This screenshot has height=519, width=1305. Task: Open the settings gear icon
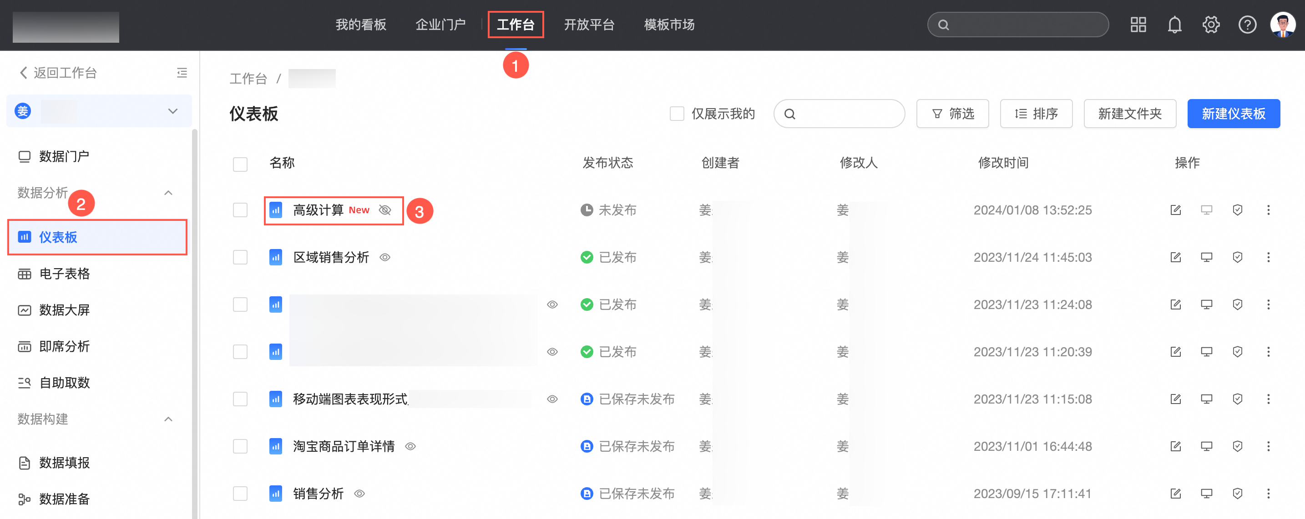(1210, 24)
